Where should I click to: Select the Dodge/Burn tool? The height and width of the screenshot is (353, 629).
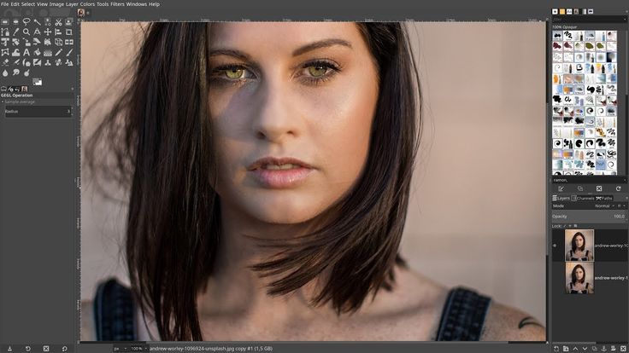[x=26, y=72]
